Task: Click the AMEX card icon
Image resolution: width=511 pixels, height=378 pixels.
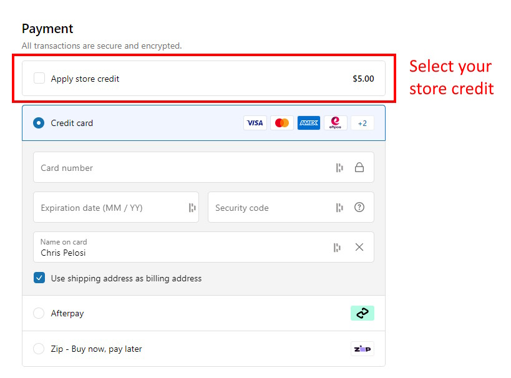Action: click(309, 123)
